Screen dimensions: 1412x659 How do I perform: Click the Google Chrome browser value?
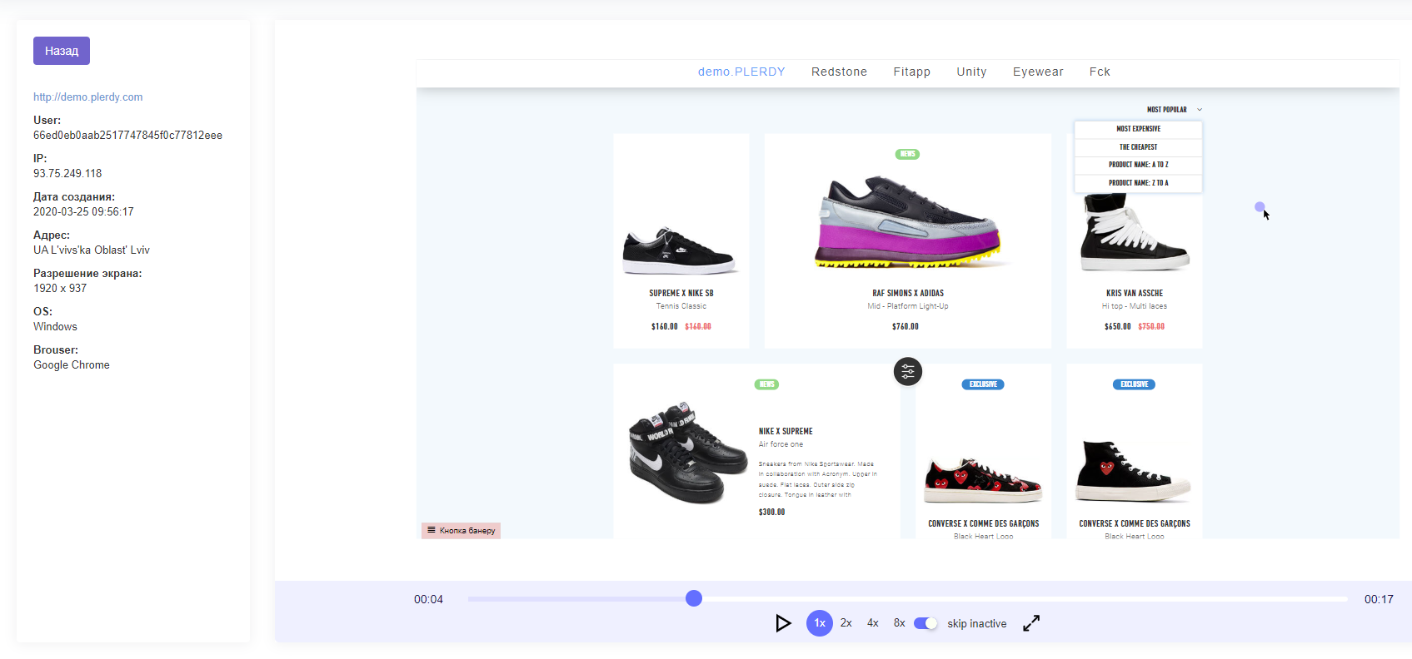[x=72, y=365]
